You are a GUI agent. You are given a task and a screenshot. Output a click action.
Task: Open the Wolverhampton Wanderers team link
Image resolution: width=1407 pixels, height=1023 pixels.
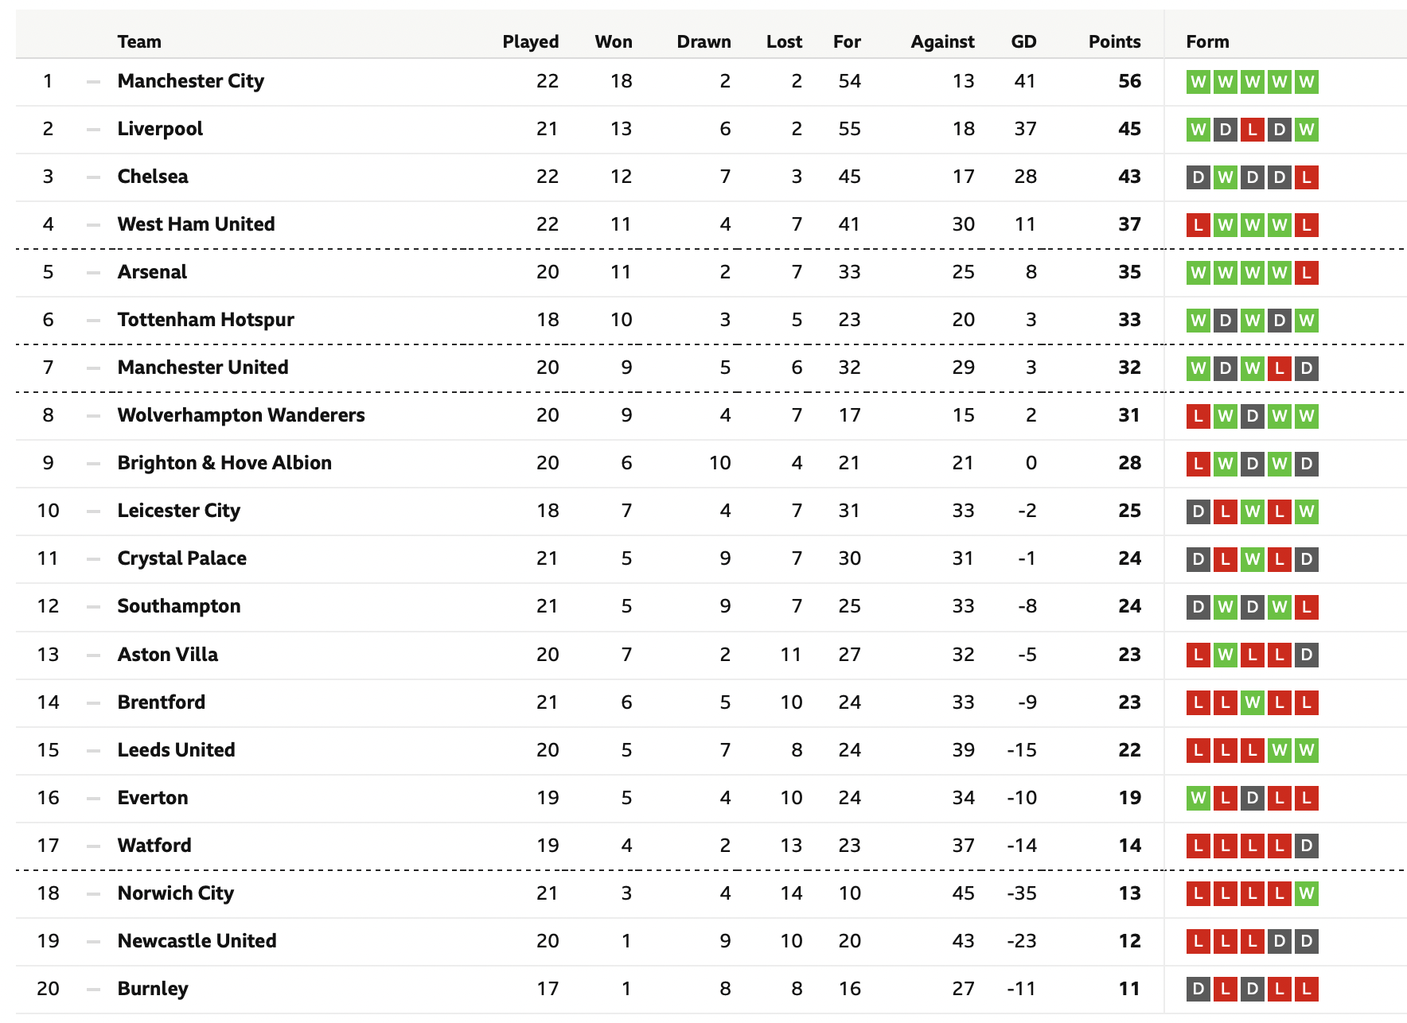coord(241,415)
